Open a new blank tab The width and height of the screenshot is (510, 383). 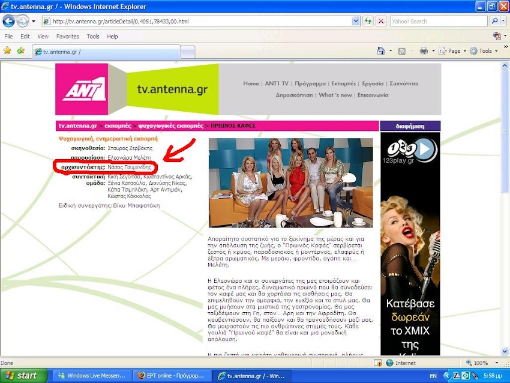pyautogui.click(x=188, y=52)
